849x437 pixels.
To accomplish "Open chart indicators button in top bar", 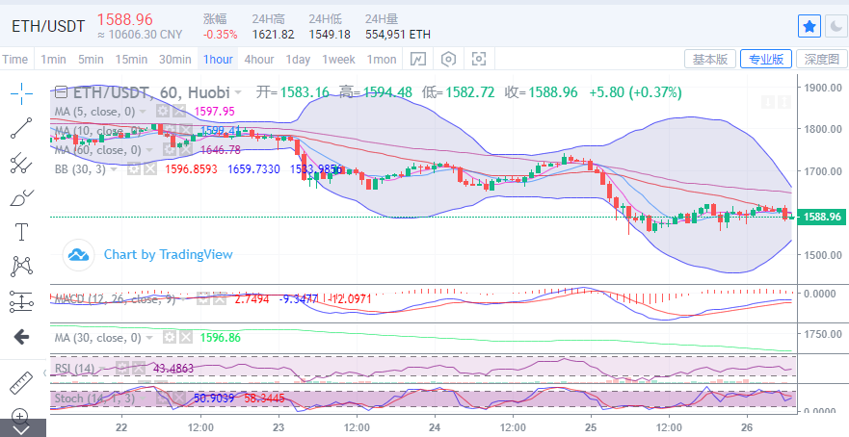I will [x=418, y=59].
